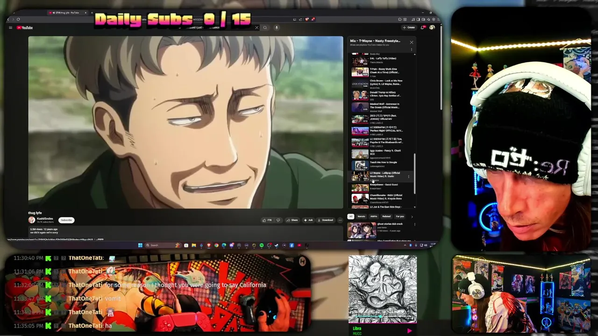Open File Explorer from the taskbar

193,245
